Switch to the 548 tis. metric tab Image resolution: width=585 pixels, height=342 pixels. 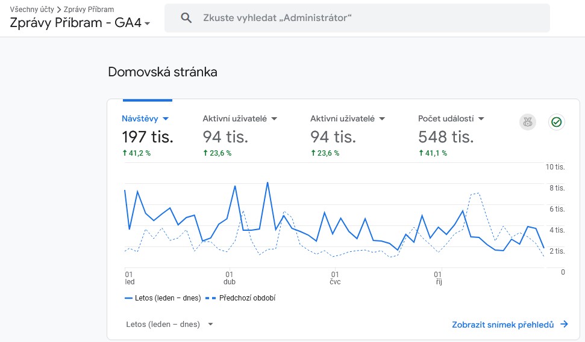click(445, 137)
